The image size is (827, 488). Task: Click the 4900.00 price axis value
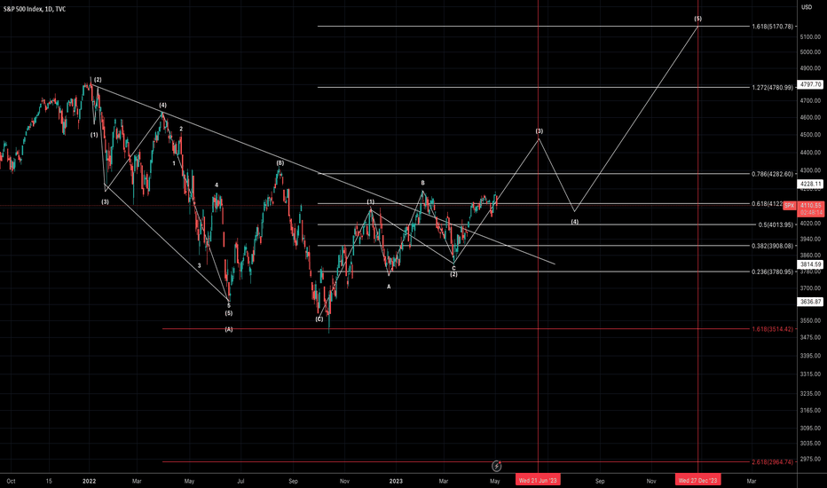point(810,68)
